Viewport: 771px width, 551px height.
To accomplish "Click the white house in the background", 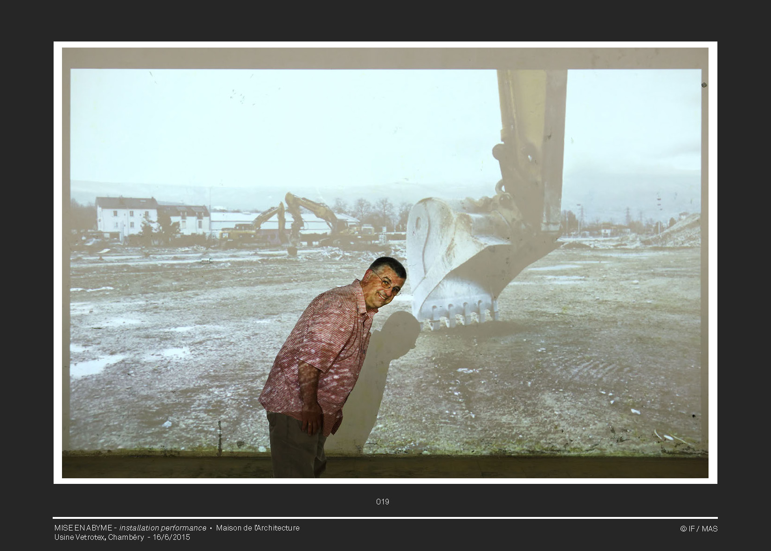I will 126,215.
